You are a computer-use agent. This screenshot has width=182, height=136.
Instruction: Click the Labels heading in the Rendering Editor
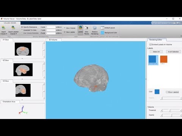150,48
